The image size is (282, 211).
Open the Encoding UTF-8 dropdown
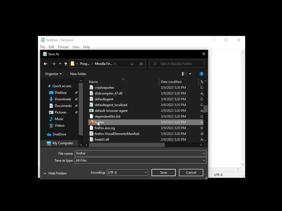[127, 173]
